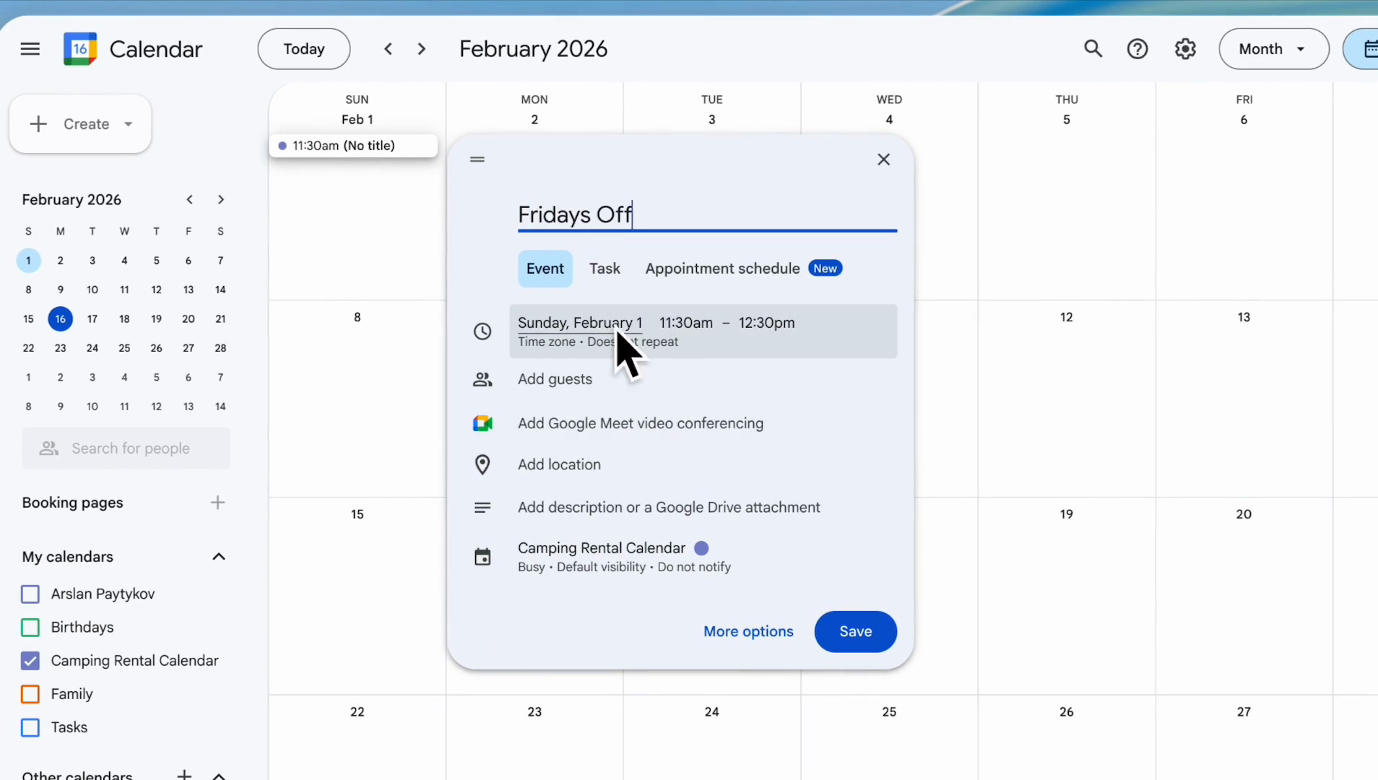The width and height of the screenshot is (1378, 780).
Task: Expand the Create button dropdown
Action: pyautogui.click(x=129, y=124)
